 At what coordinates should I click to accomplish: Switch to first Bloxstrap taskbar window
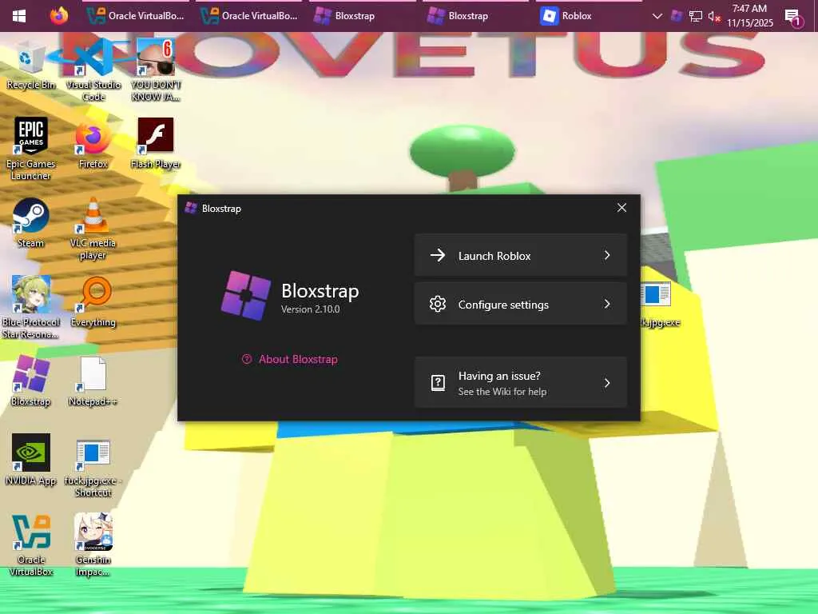(x=363, y=16)
